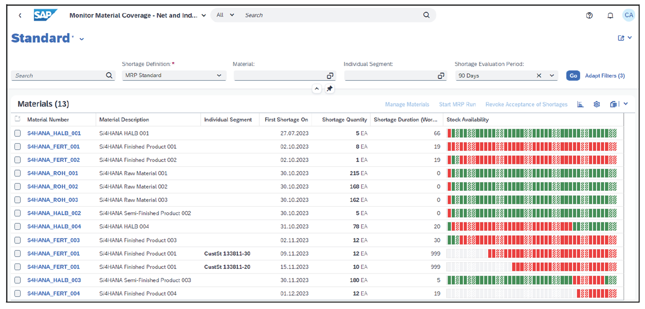Screen dimensions: 645x309
Task: Open the search scope All dropdown
Action: click(x=225, y=15)
